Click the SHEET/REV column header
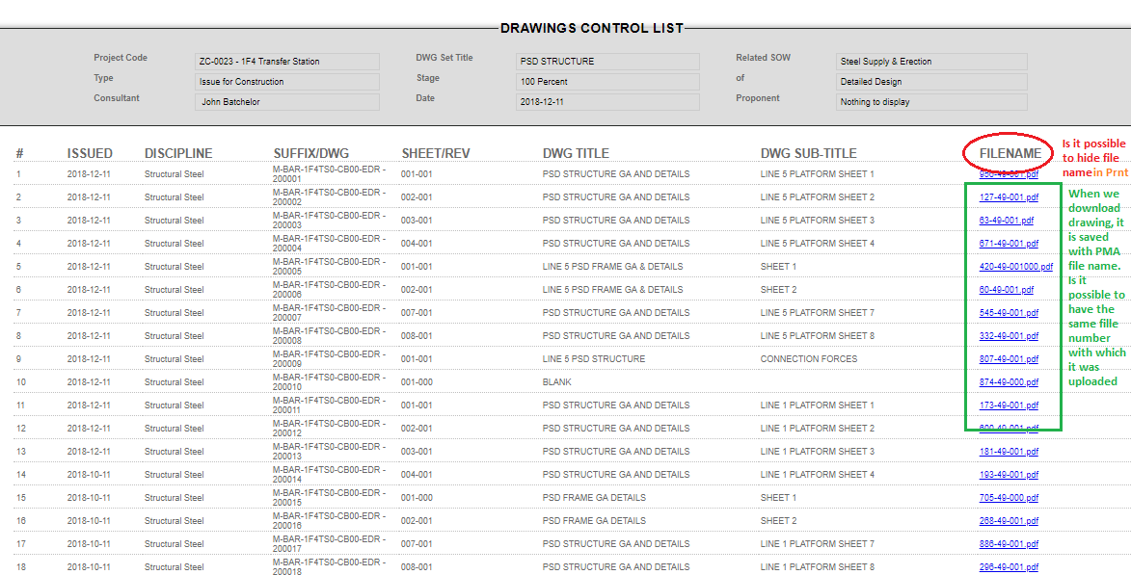 (x=435, y=153)
